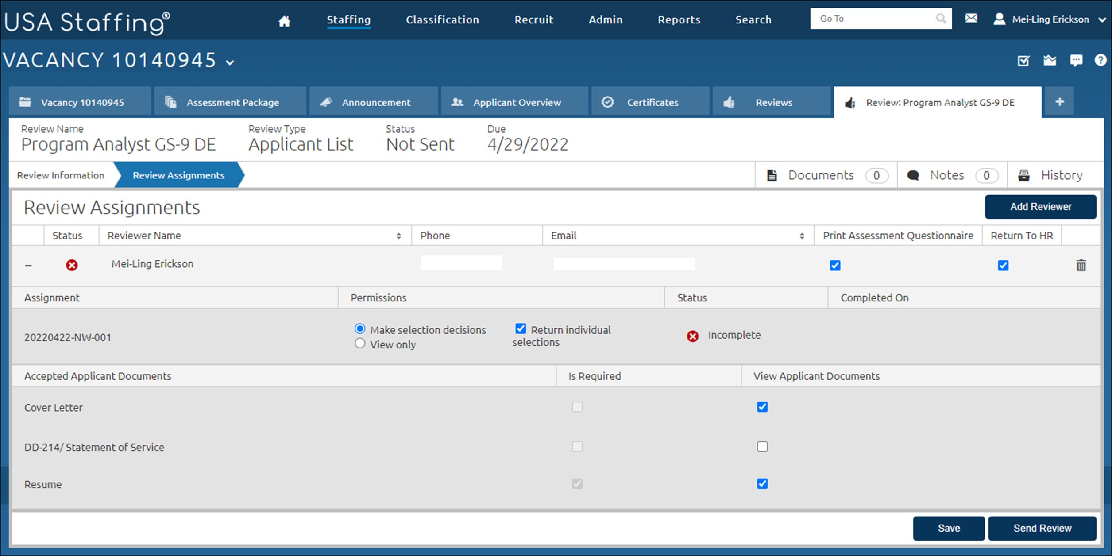Uncheck Return individual selections
The height and width of the screenshot is (556, 1112).
tap(521, 328)
